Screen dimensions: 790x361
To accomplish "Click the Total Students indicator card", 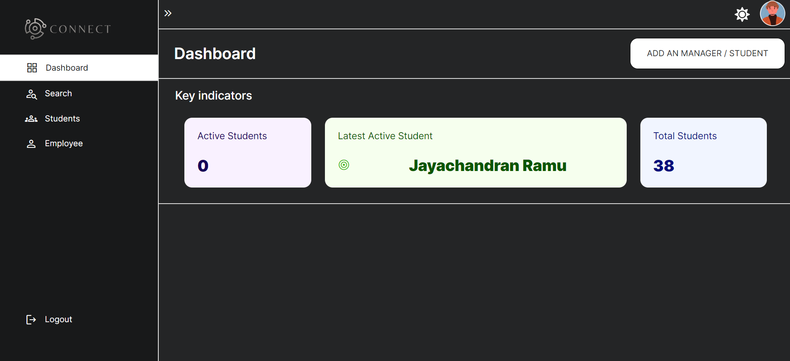I will click(703, 152).
